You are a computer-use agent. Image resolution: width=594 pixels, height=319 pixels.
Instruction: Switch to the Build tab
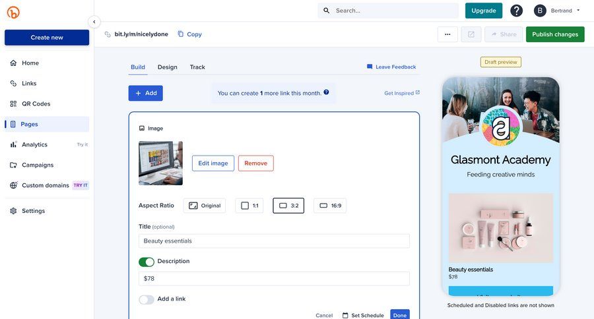tap(138, 67)
